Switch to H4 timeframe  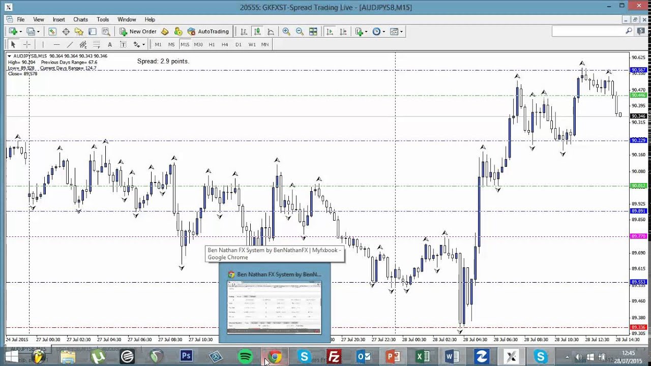click(225, 45)
